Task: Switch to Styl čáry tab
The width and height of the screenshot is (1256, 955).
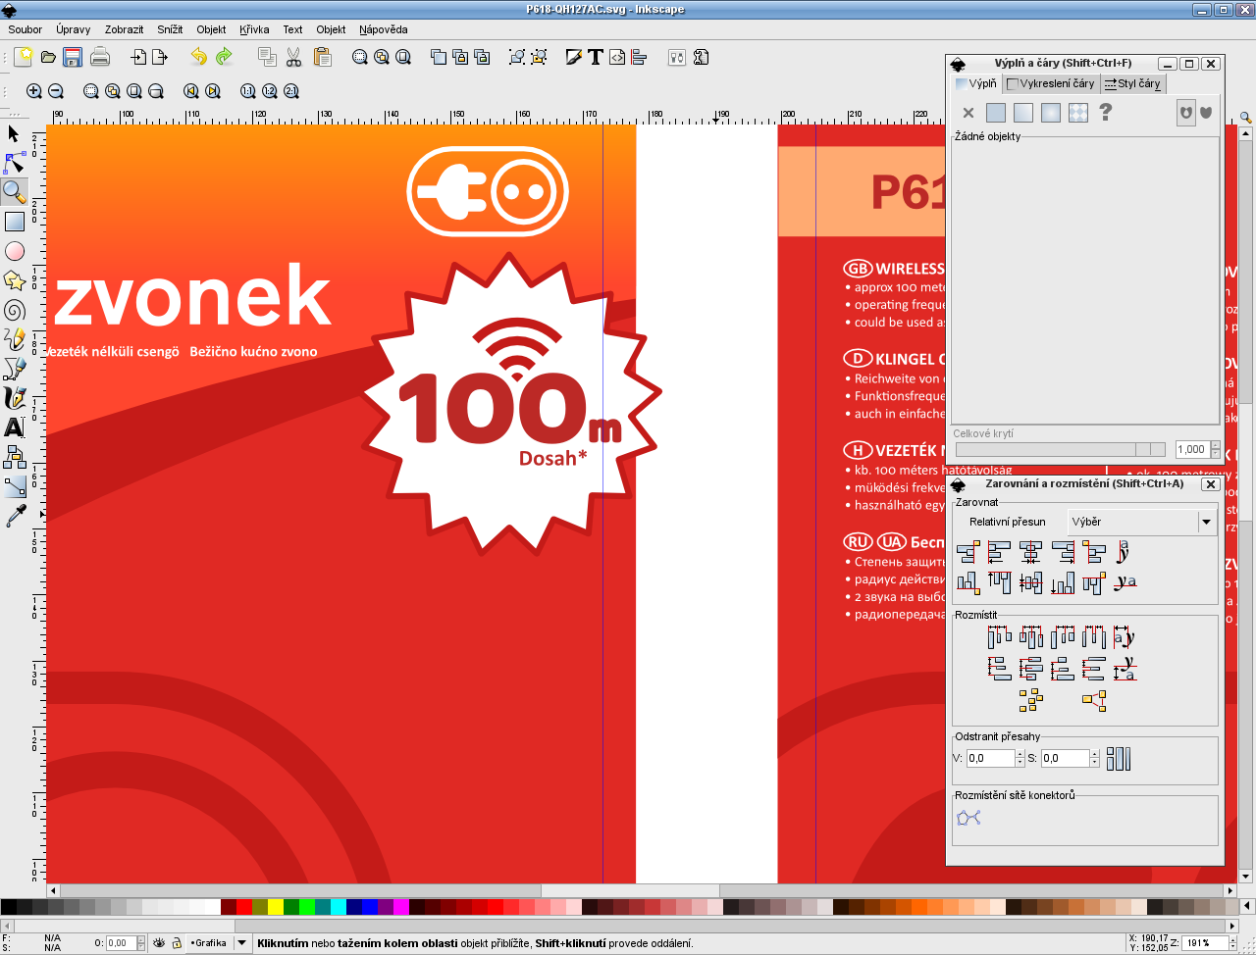Action: coord(1132,83)
